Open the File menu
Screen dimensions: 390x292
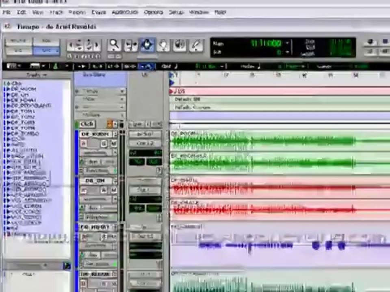tap(6, 12)
